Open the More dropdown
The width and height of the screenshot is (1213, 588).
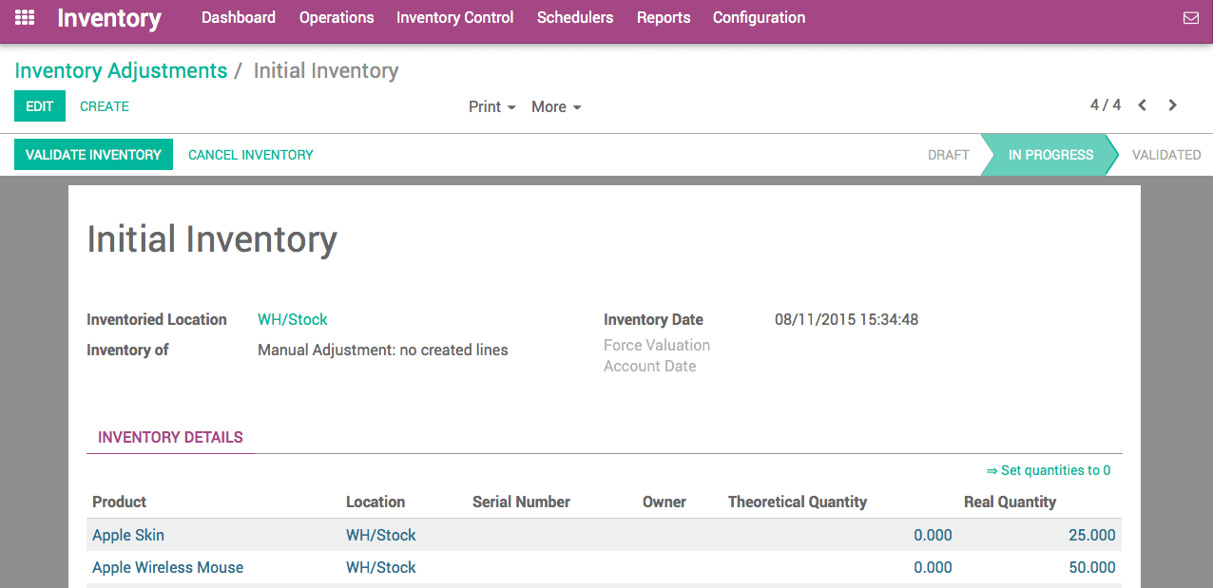(555, 106)
